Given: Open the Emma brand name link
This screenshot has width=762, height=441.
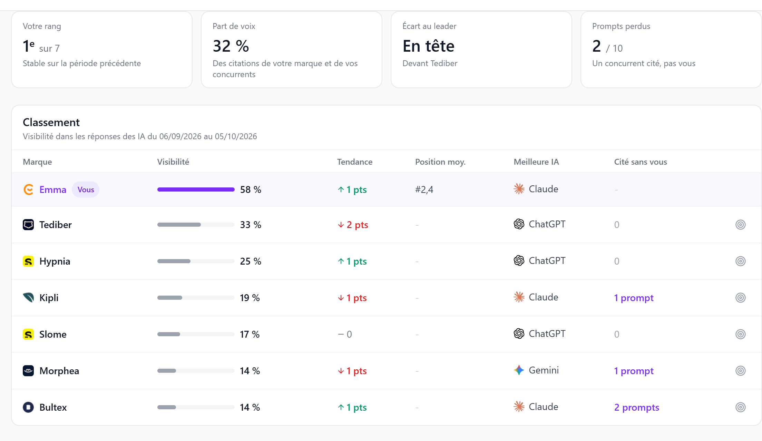Looking at the screenshot, I should pos(53,189).
